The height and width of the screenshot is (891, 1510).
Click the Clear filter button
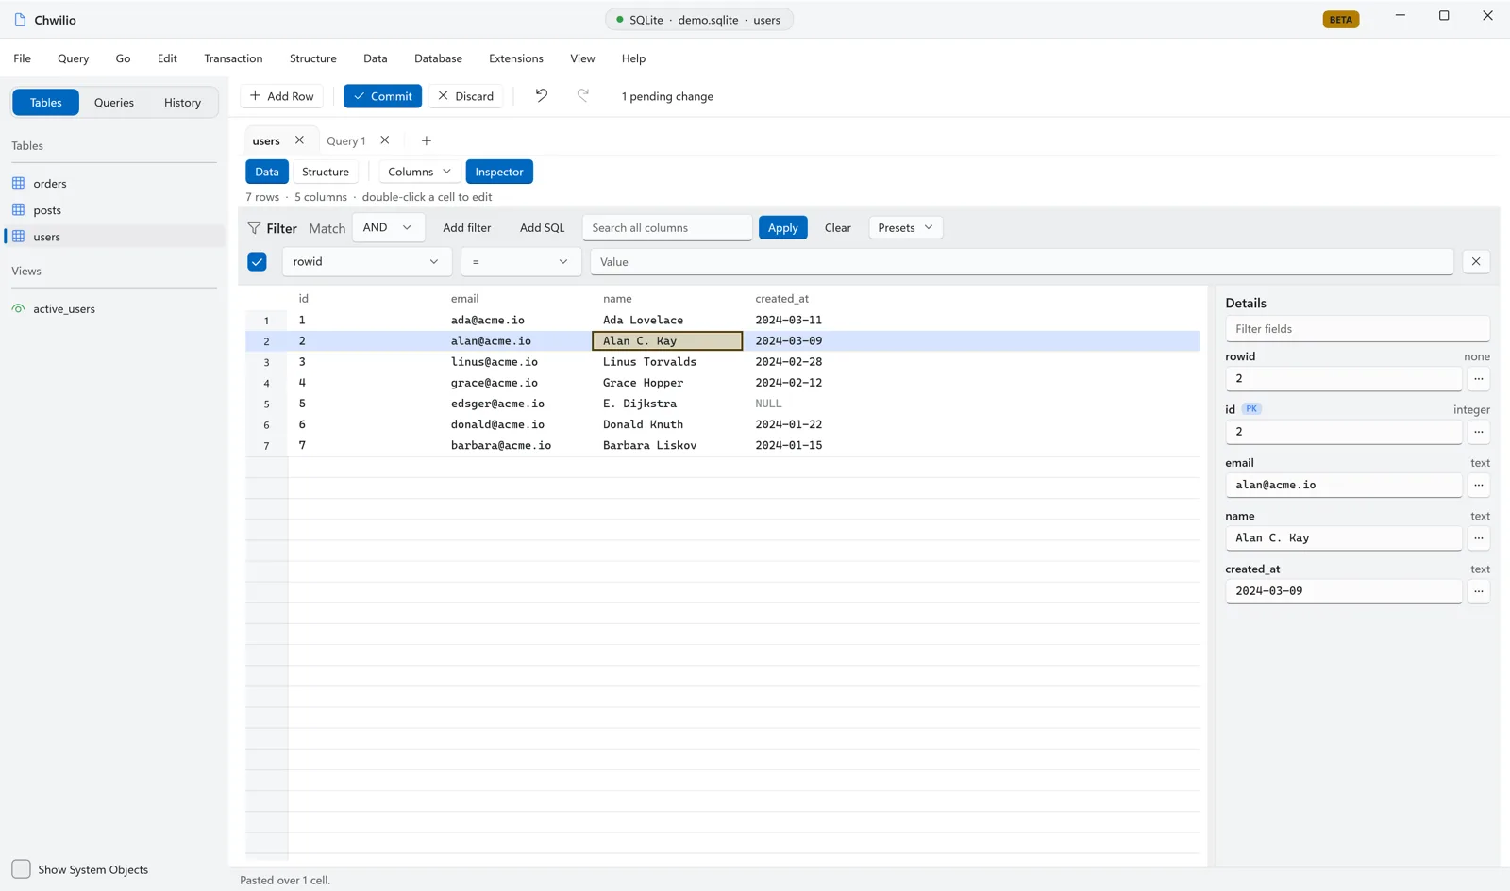pyautogui.click(x=837, y=227)
